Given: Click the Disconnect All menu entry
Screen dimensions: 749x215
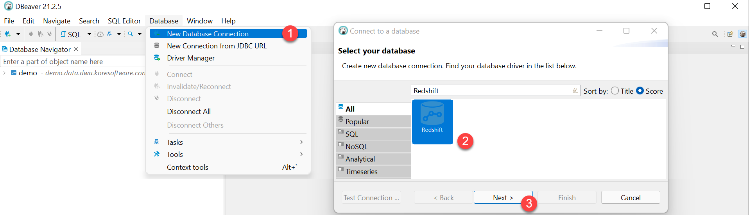Looking at the screenshot, I should pyautogui.click(x=228, y=112).
